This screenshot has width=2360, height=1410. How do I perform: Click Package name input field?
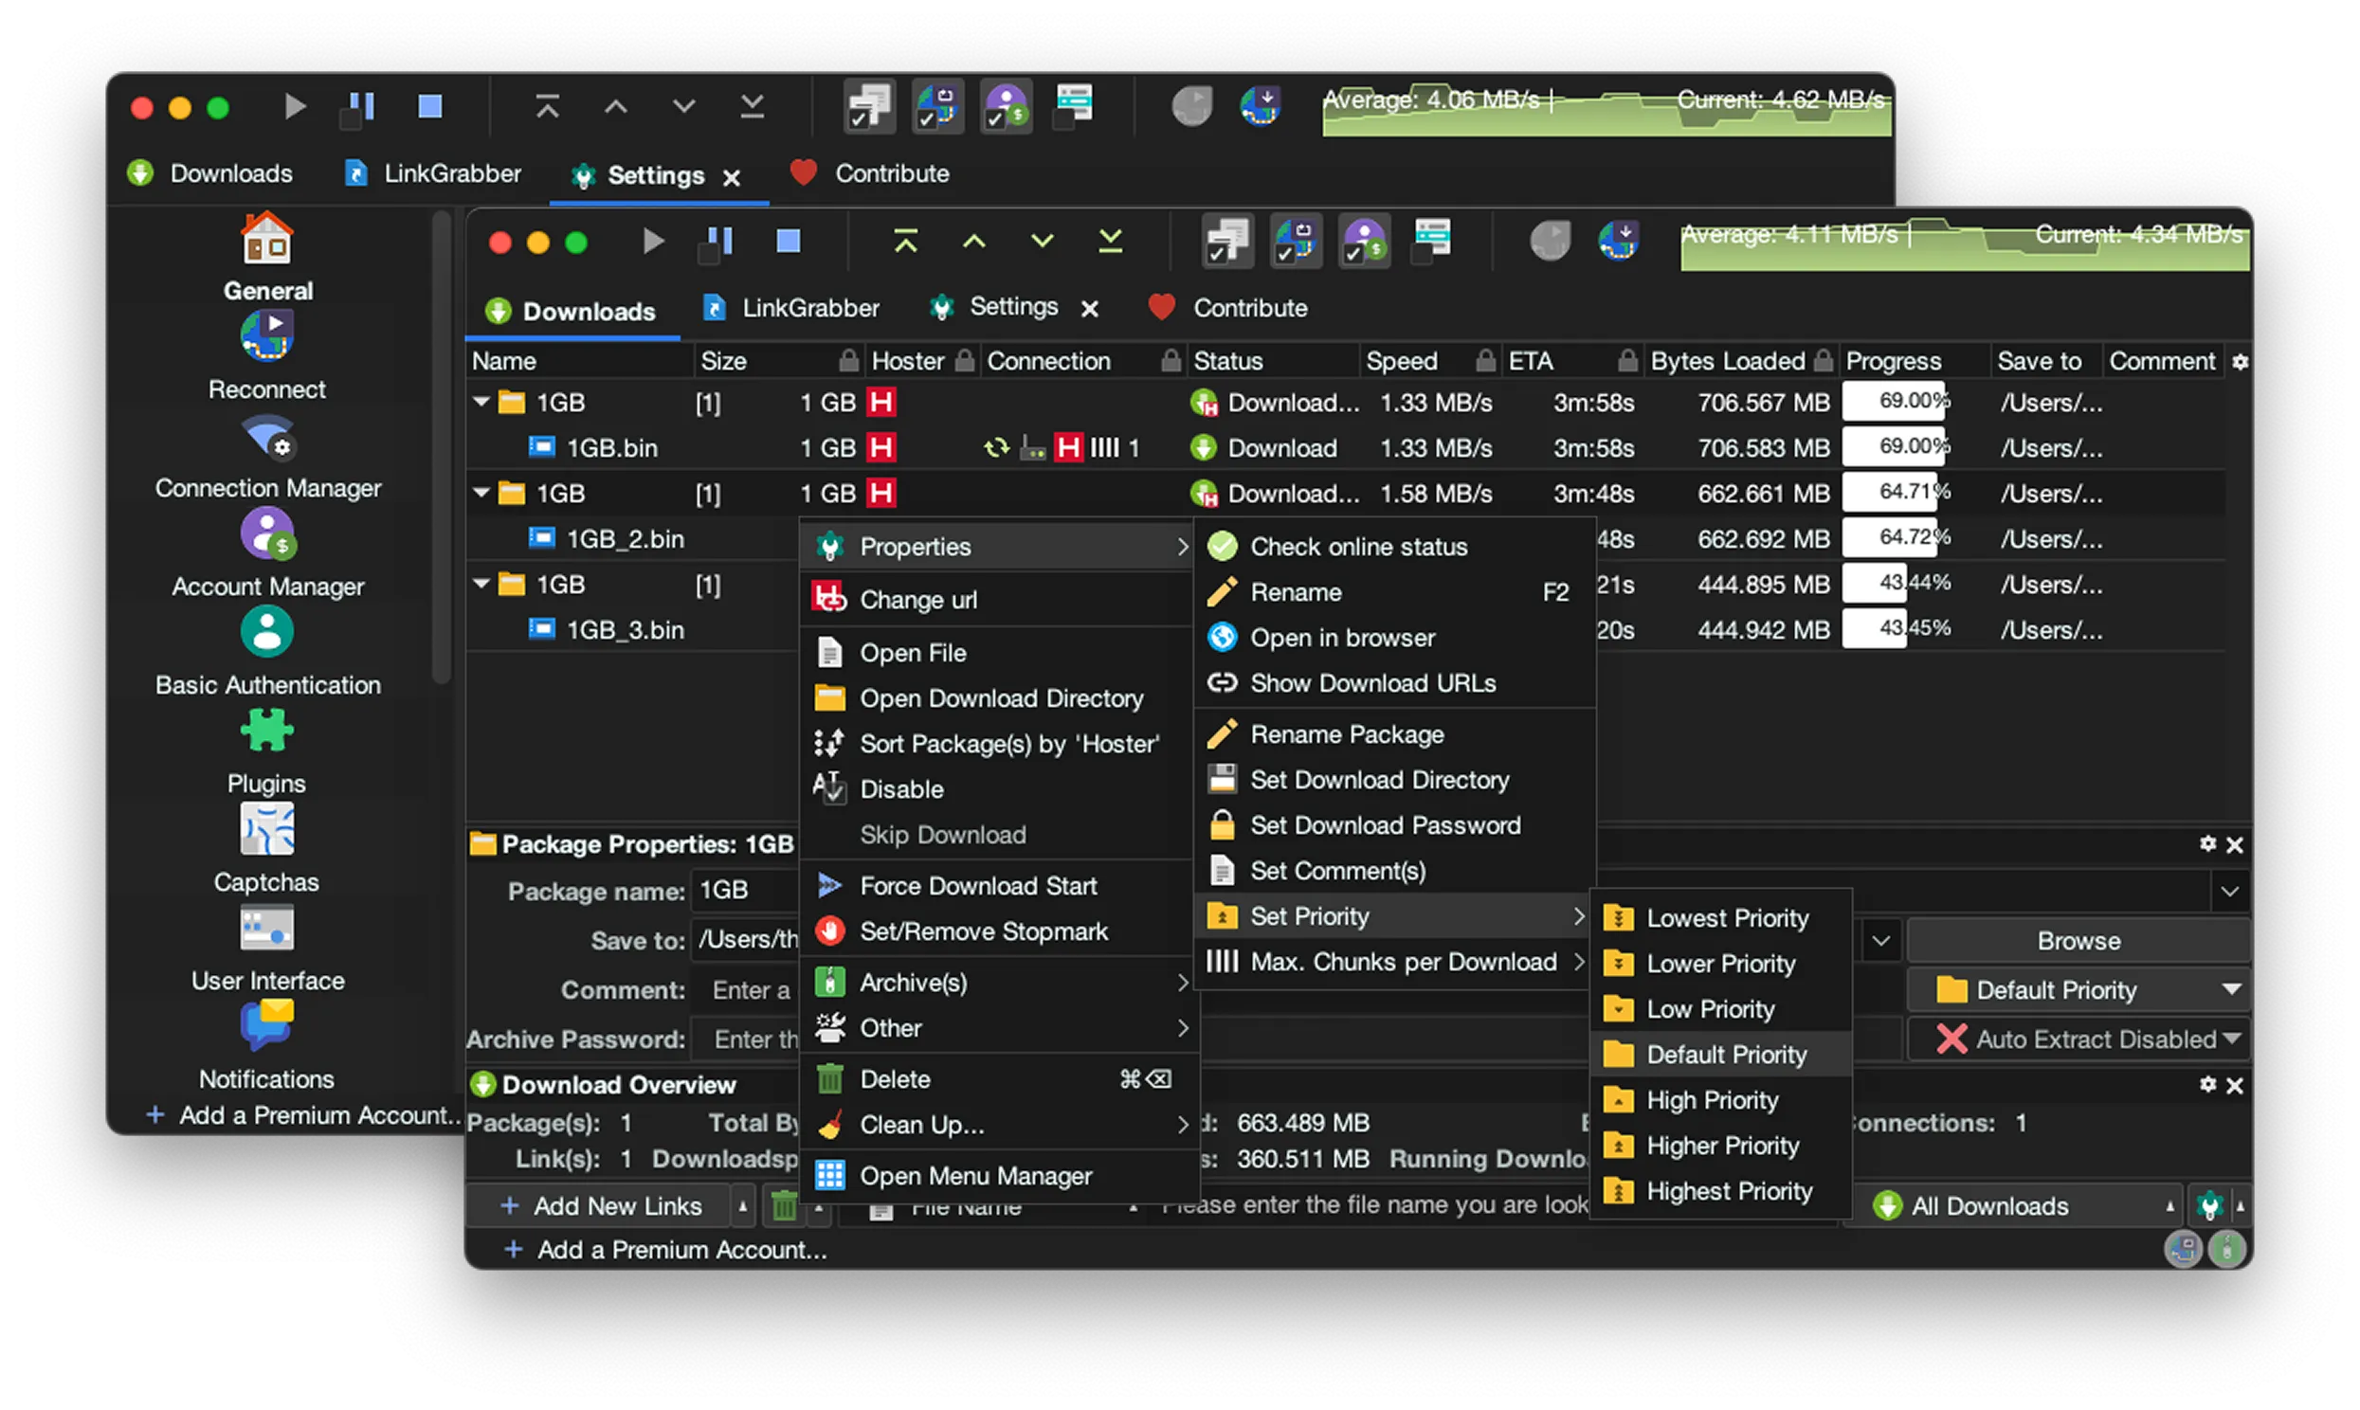tap(747, 891)
